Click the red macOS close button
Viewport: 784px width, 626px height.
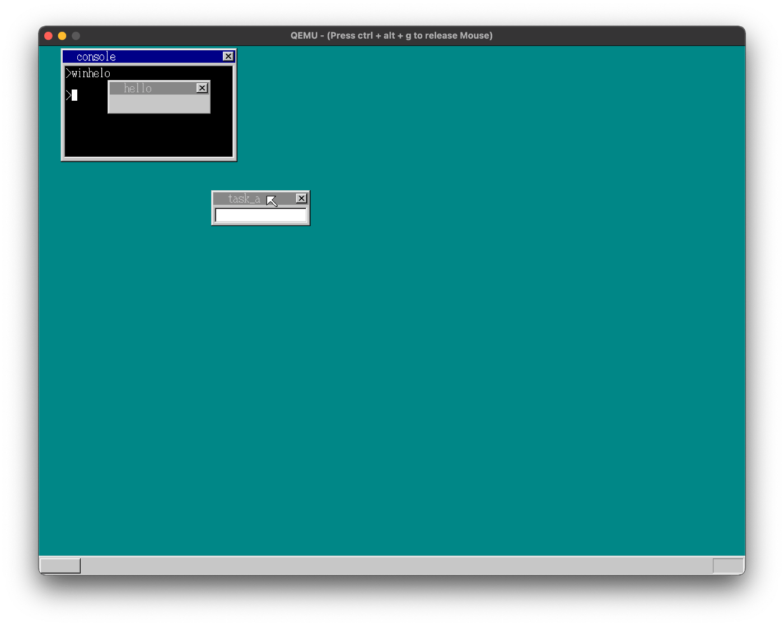(48, 36)
